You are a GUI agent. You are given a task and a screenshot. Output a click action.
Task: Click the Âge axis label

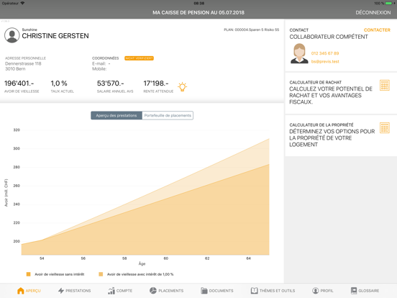pyautogui.click(x=142, y=263)
